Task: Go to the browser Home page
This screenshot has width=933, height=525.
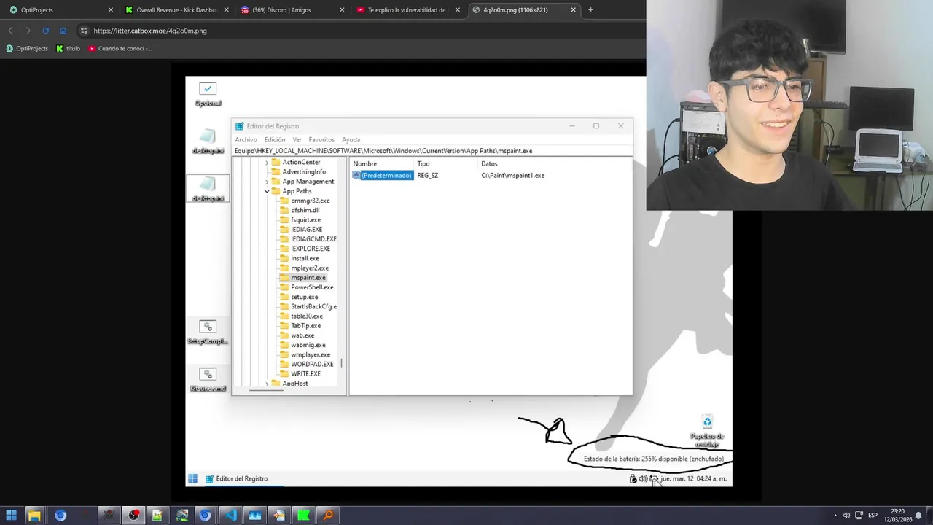Action: click(63, 31)
